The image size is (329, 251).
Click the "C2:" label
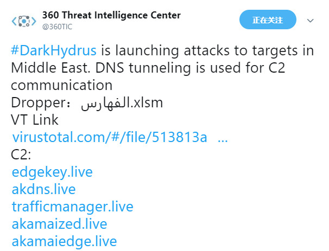[x=21, y=155]
